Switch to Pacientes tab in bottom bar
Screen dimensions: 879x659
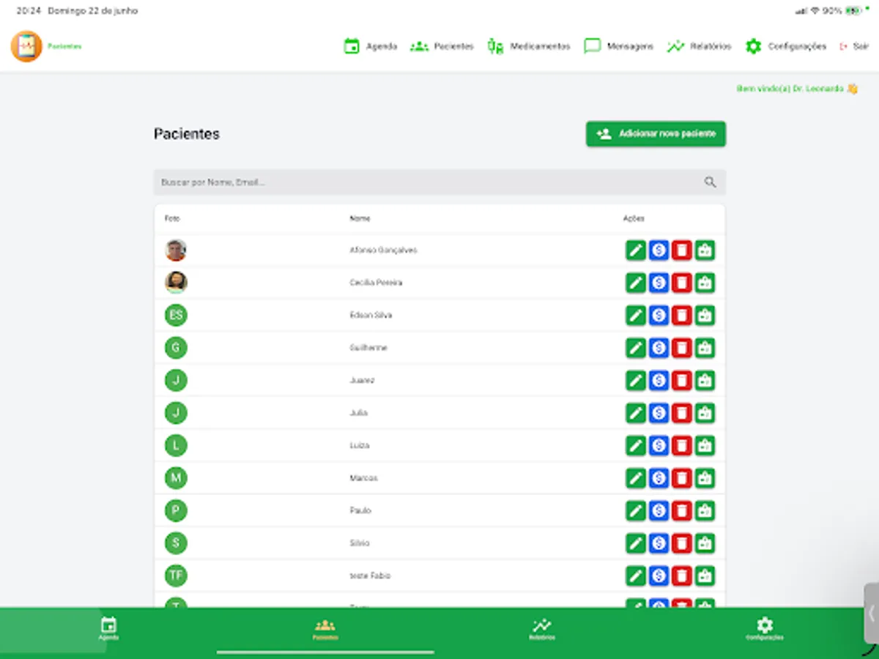point(325,629)
